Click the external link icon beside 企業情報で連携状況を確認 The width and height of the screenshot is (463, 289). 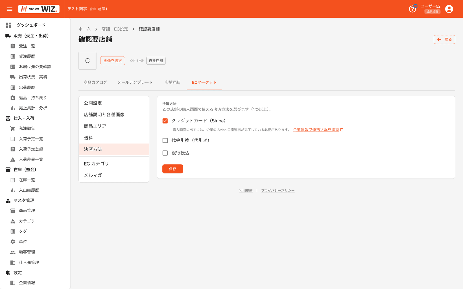[x=342, y=130]
